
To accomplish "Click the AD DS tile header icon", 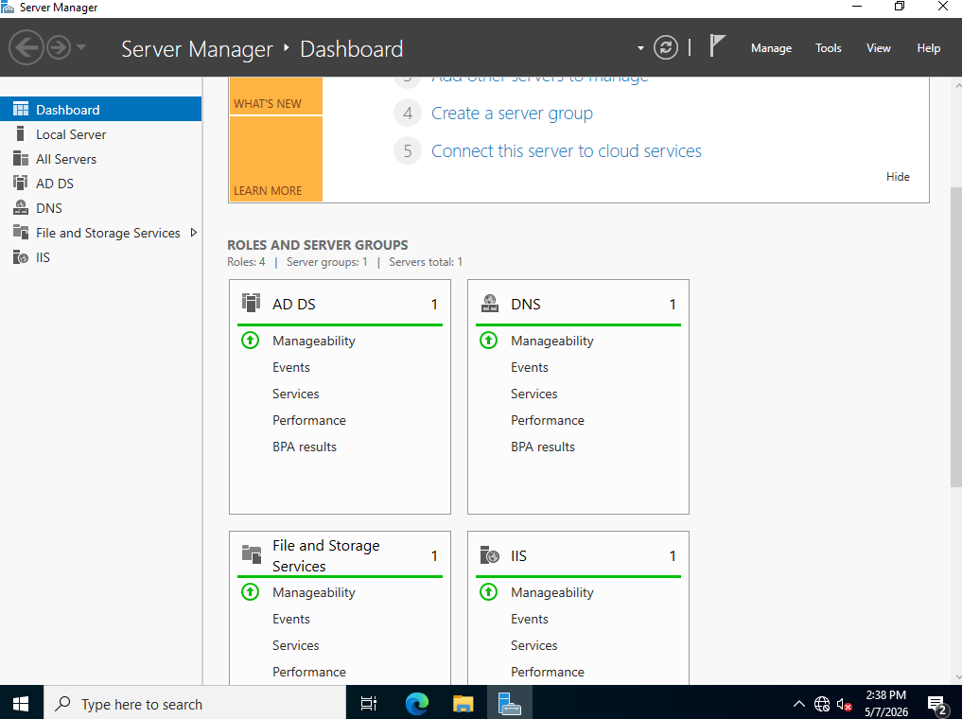I will [251, 303].
